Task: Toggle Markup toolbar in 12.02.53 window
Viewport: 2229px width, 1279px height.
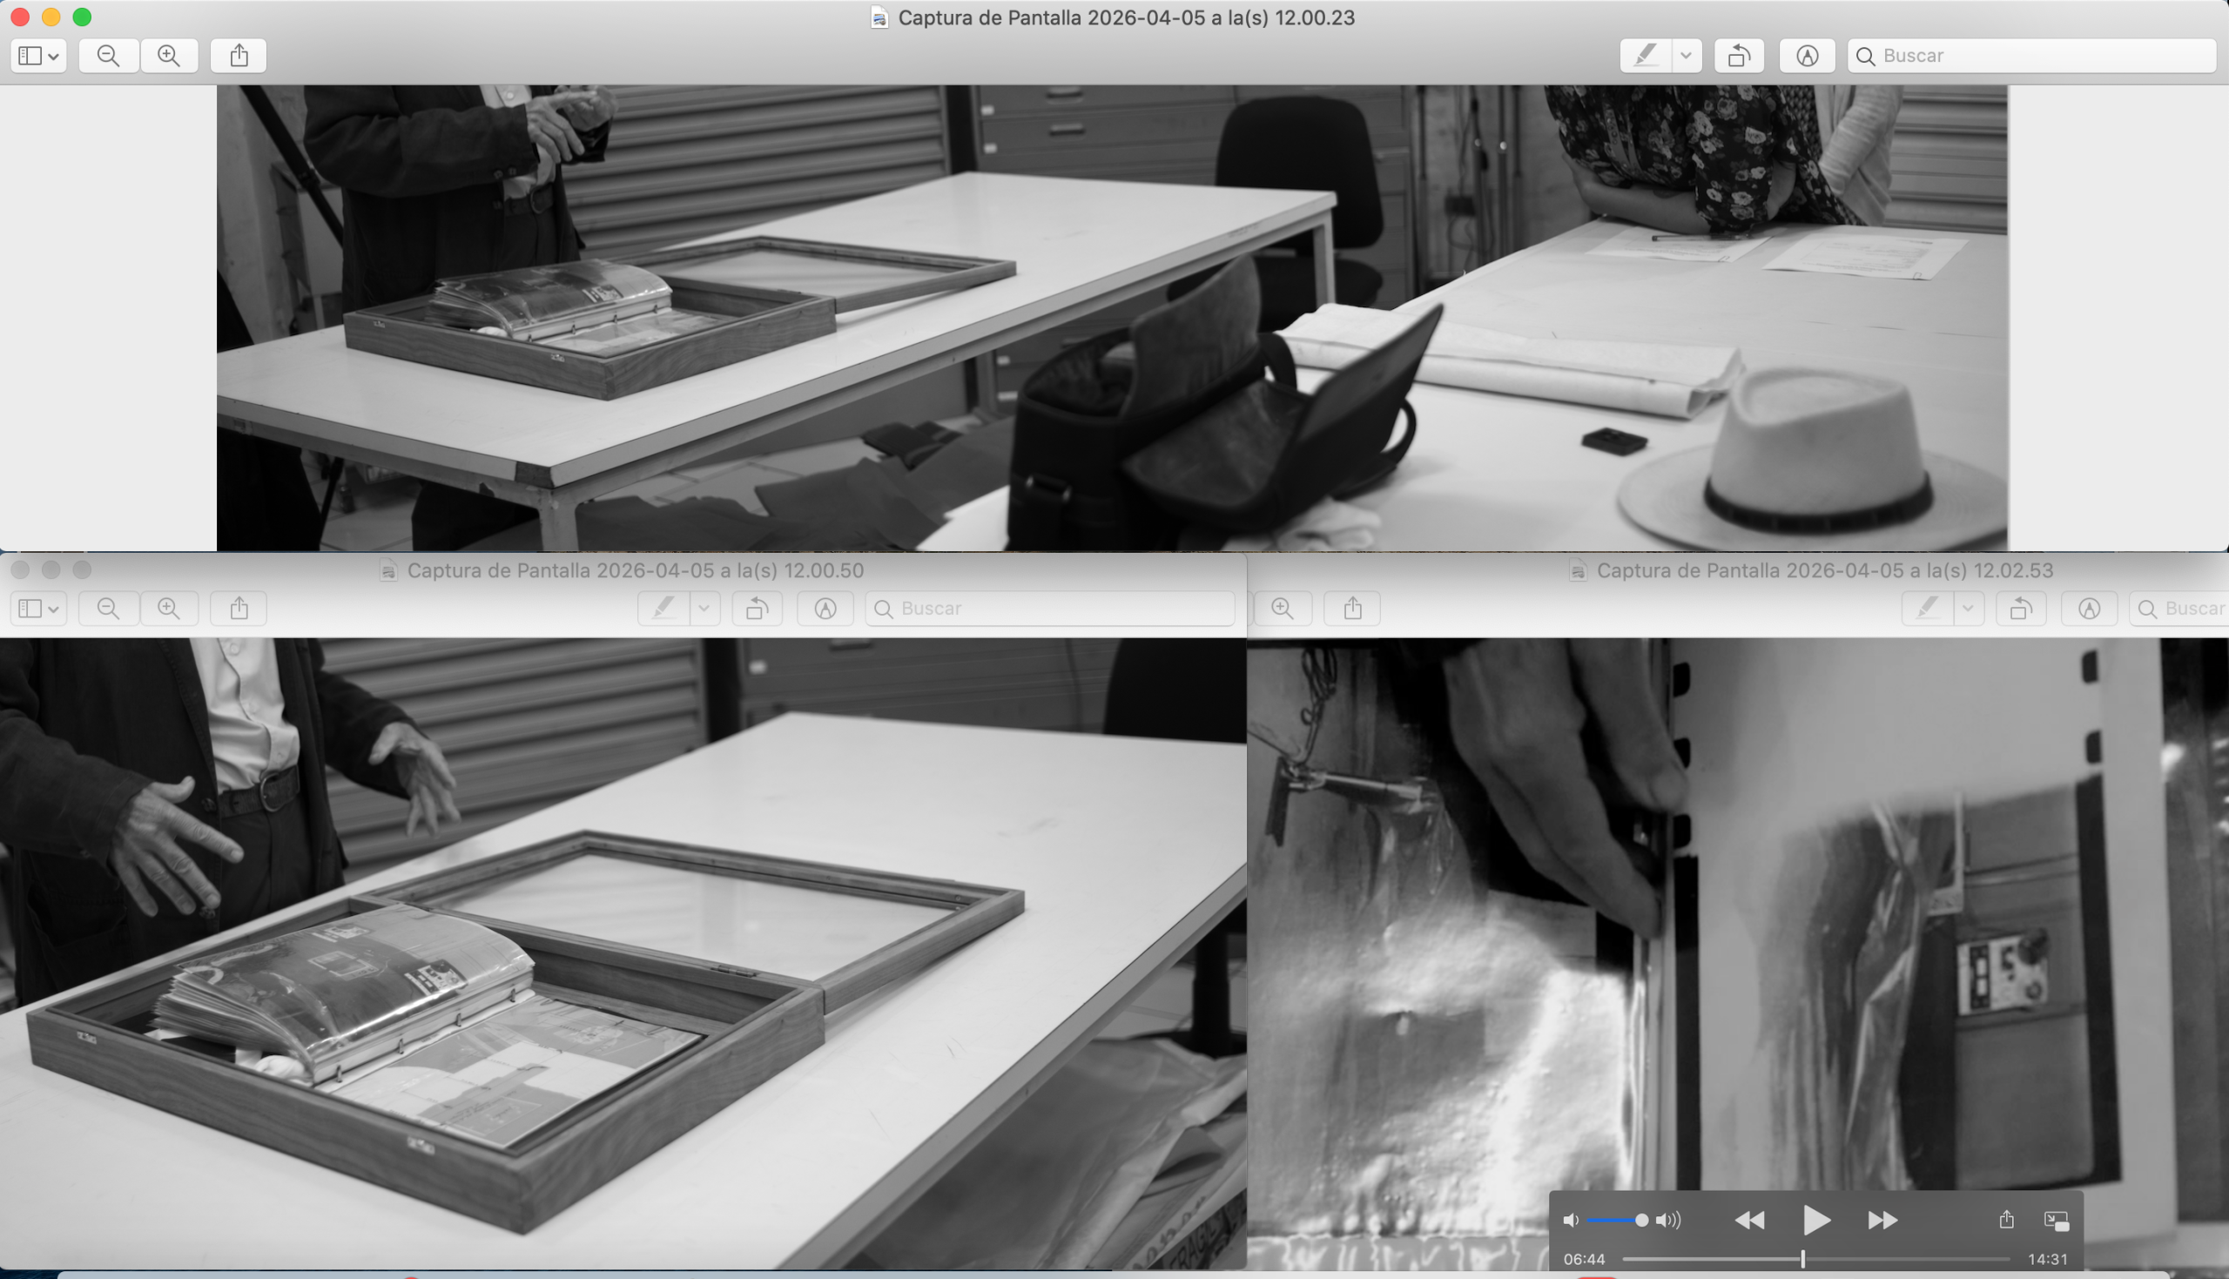Action: coord(2089,608)
